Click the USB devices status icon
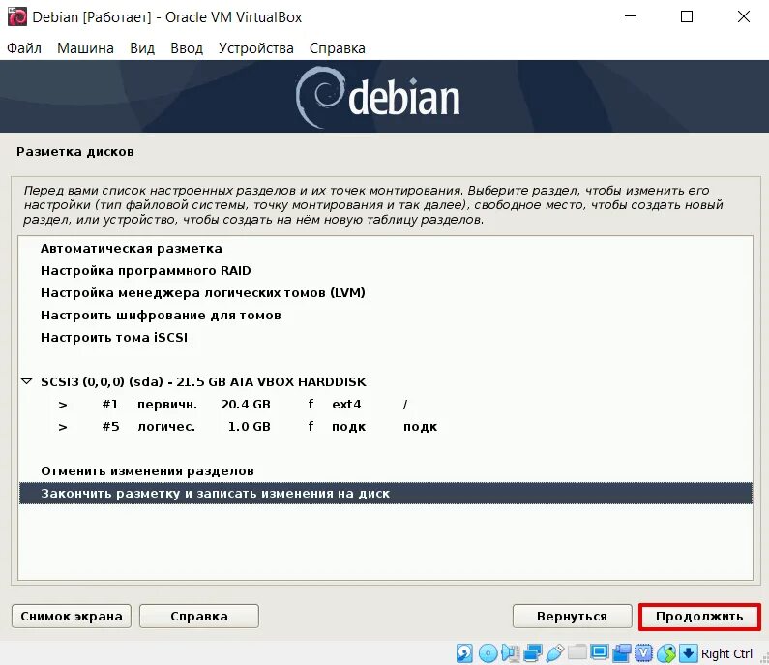 [x=554, y=653]
